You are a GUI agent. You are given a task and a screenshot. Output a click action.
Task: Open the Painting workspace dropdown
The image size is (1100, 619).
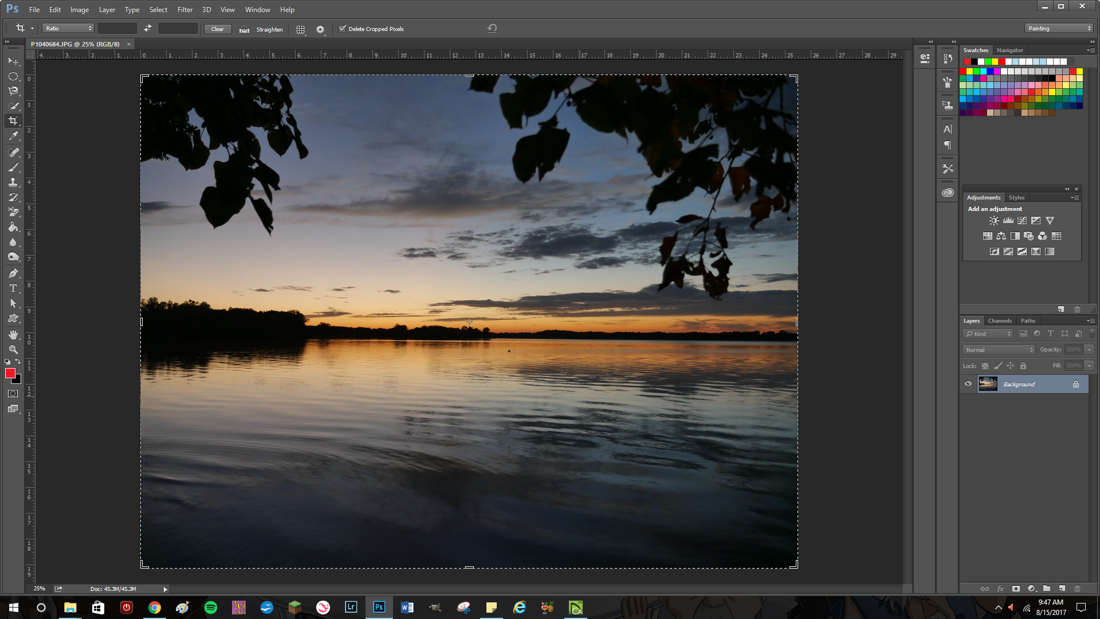pyautogui.click(x=1059, y=29)
